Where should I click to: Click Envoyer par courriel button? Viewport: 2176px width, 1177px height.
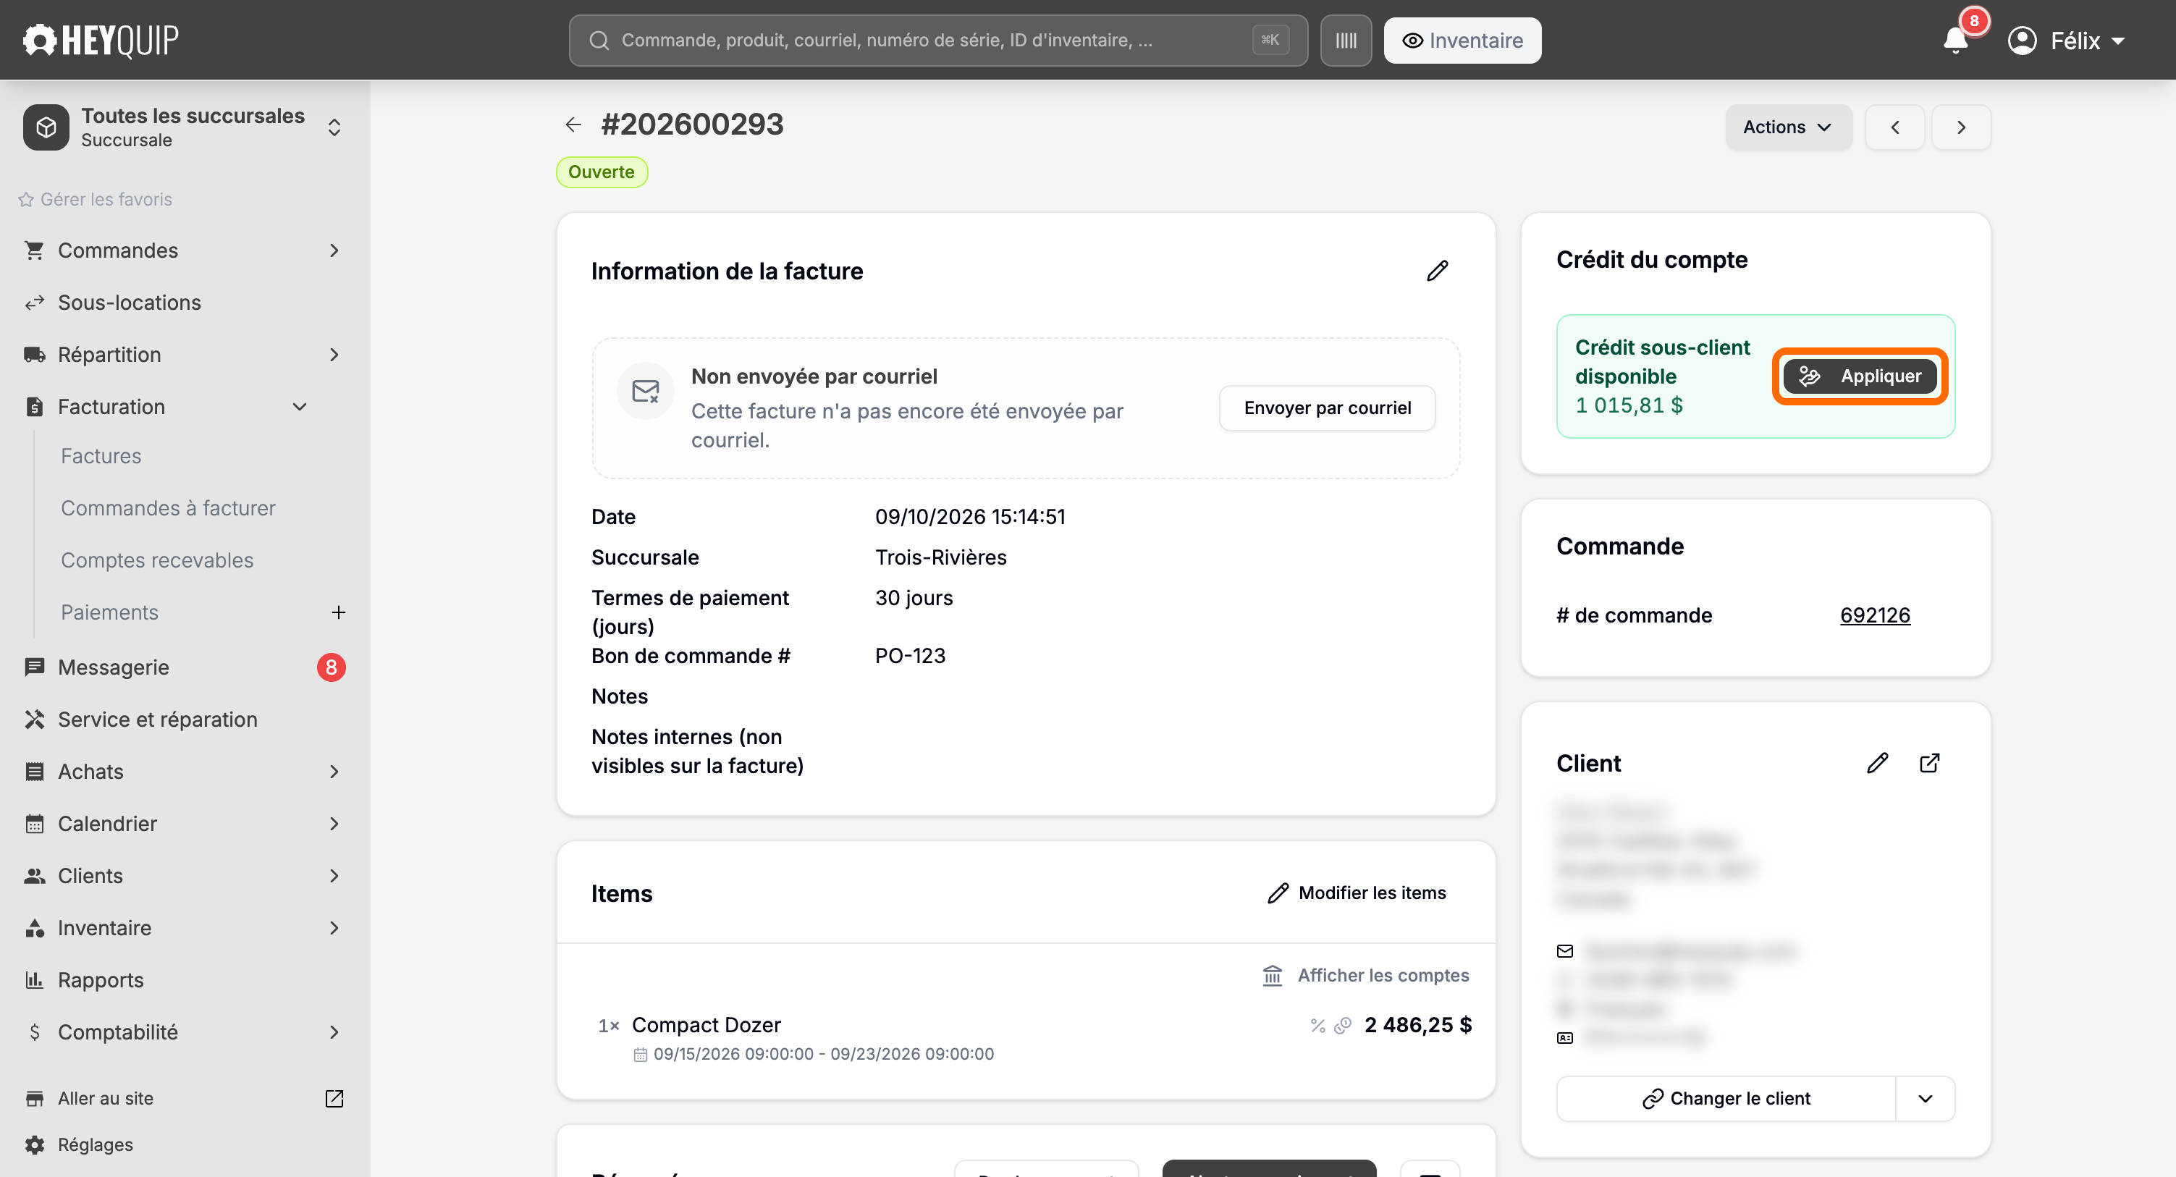click(1327, 408)
